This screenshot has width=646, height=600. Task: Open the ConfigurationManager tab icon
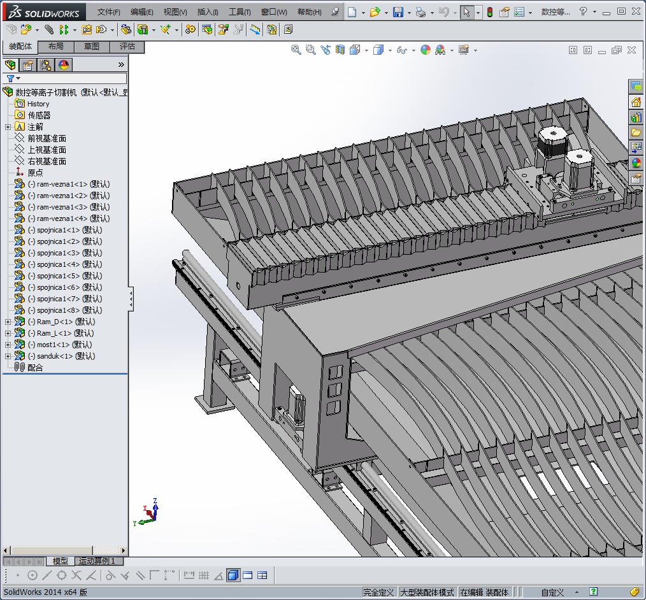point(46,64)
